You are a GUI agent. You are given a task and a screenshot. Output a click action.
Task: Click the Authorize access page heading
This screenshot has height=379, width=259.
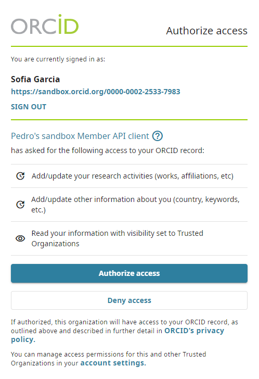pyautogui.click(x=207, y=31)
